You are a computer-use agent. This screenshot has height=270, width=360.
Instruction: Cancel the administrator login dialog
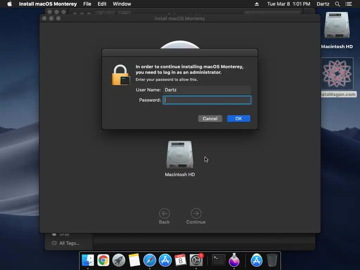click(x=210, y=119)
